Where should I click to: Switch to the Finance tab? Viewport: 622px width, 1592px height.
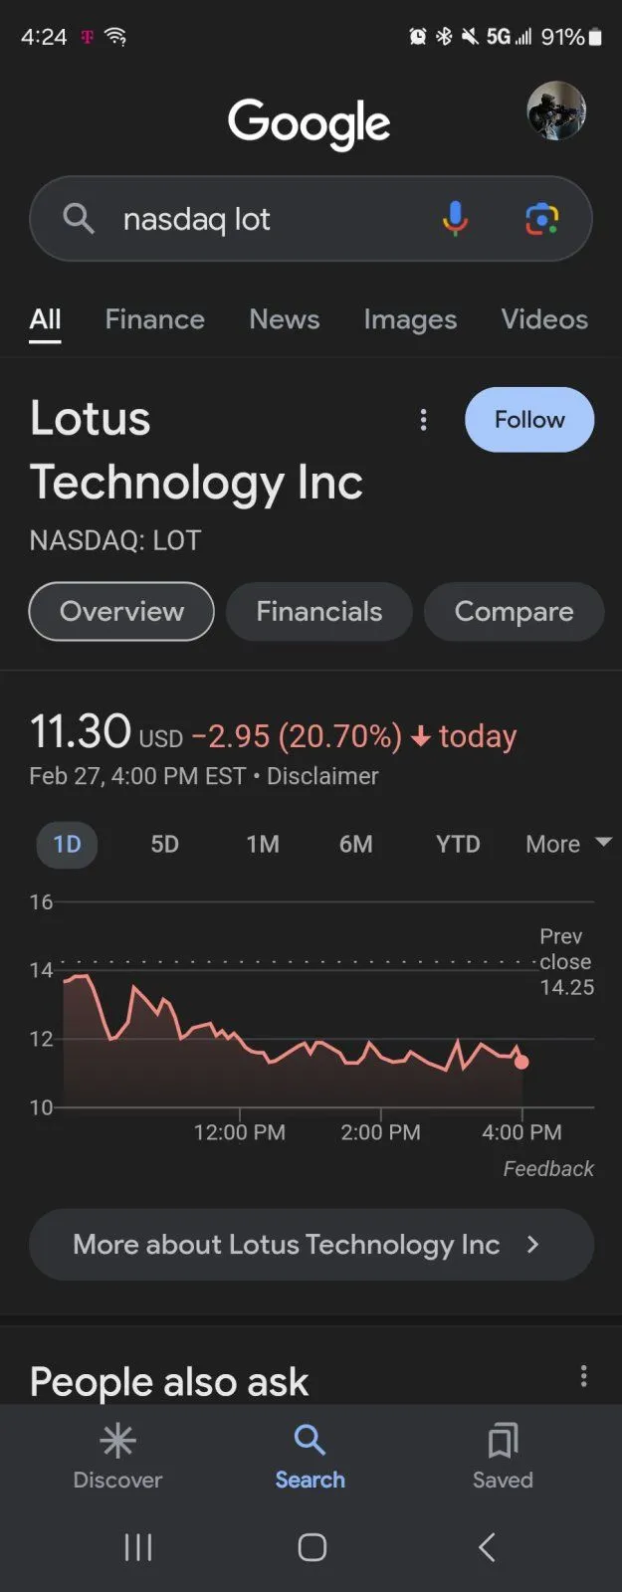(154, 319)
